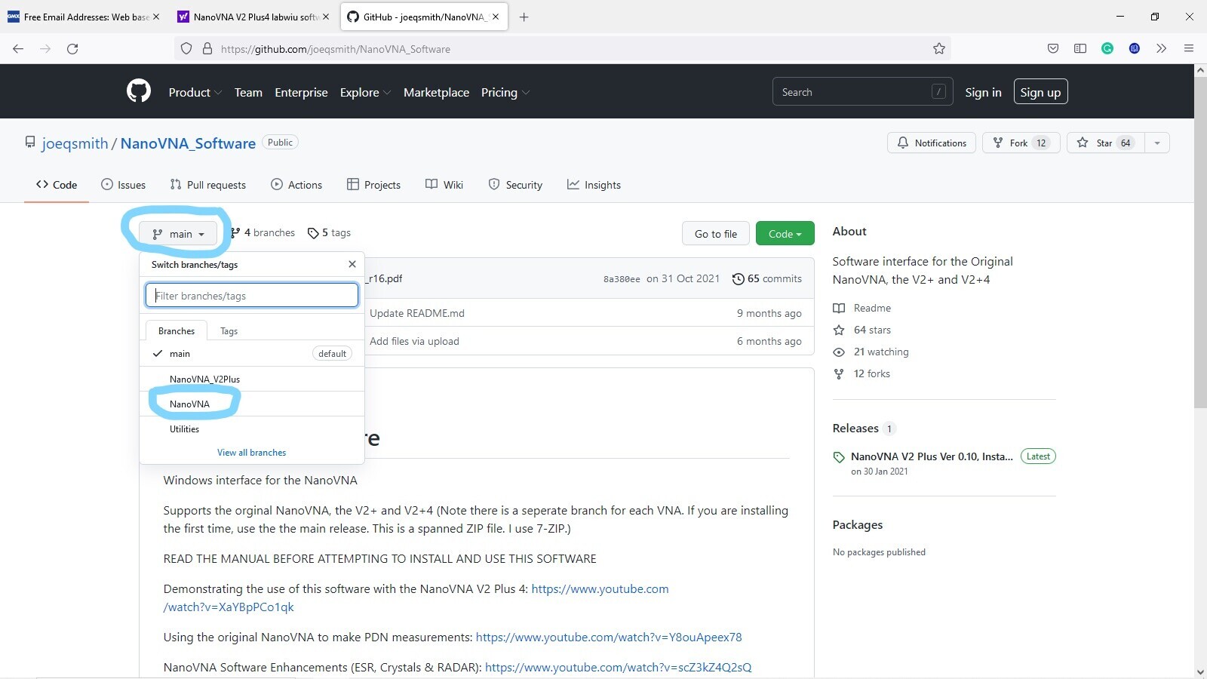Open the Marketplace page
Viewport: 1207px width, 679px height.
pyautogui.click(x=436, y=92)
